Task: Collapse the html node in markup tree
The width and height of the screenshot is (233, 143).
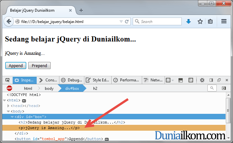Action: [5, 101]
